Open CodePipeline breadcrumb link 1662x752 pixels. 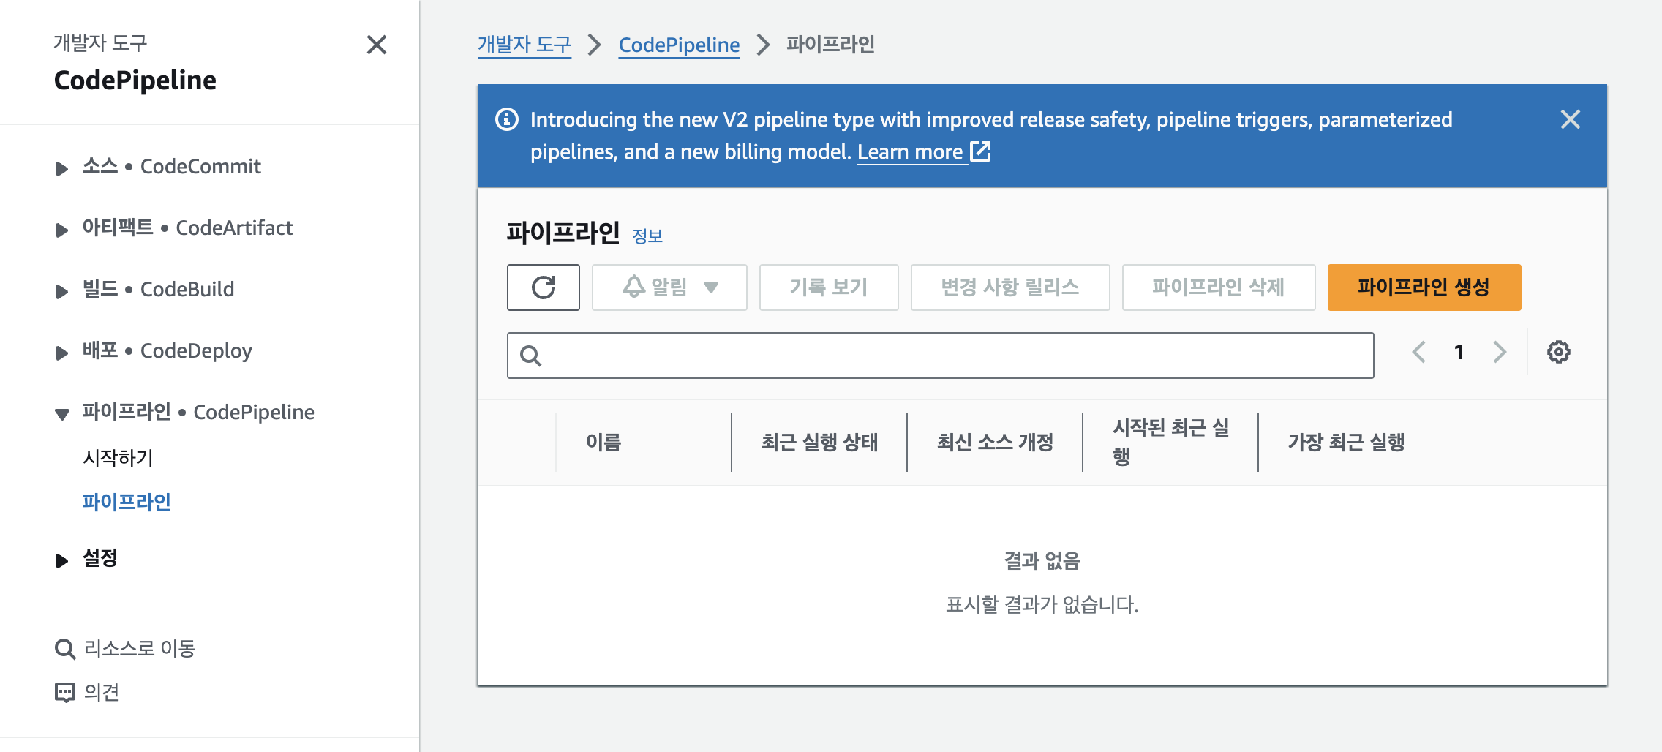click(679, 45)
